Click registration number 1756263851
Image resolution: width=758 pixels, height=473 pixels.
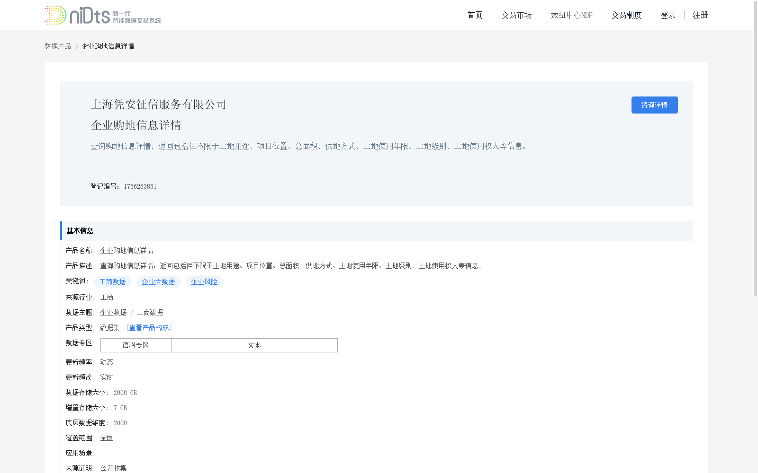click(x=140, y=186)
